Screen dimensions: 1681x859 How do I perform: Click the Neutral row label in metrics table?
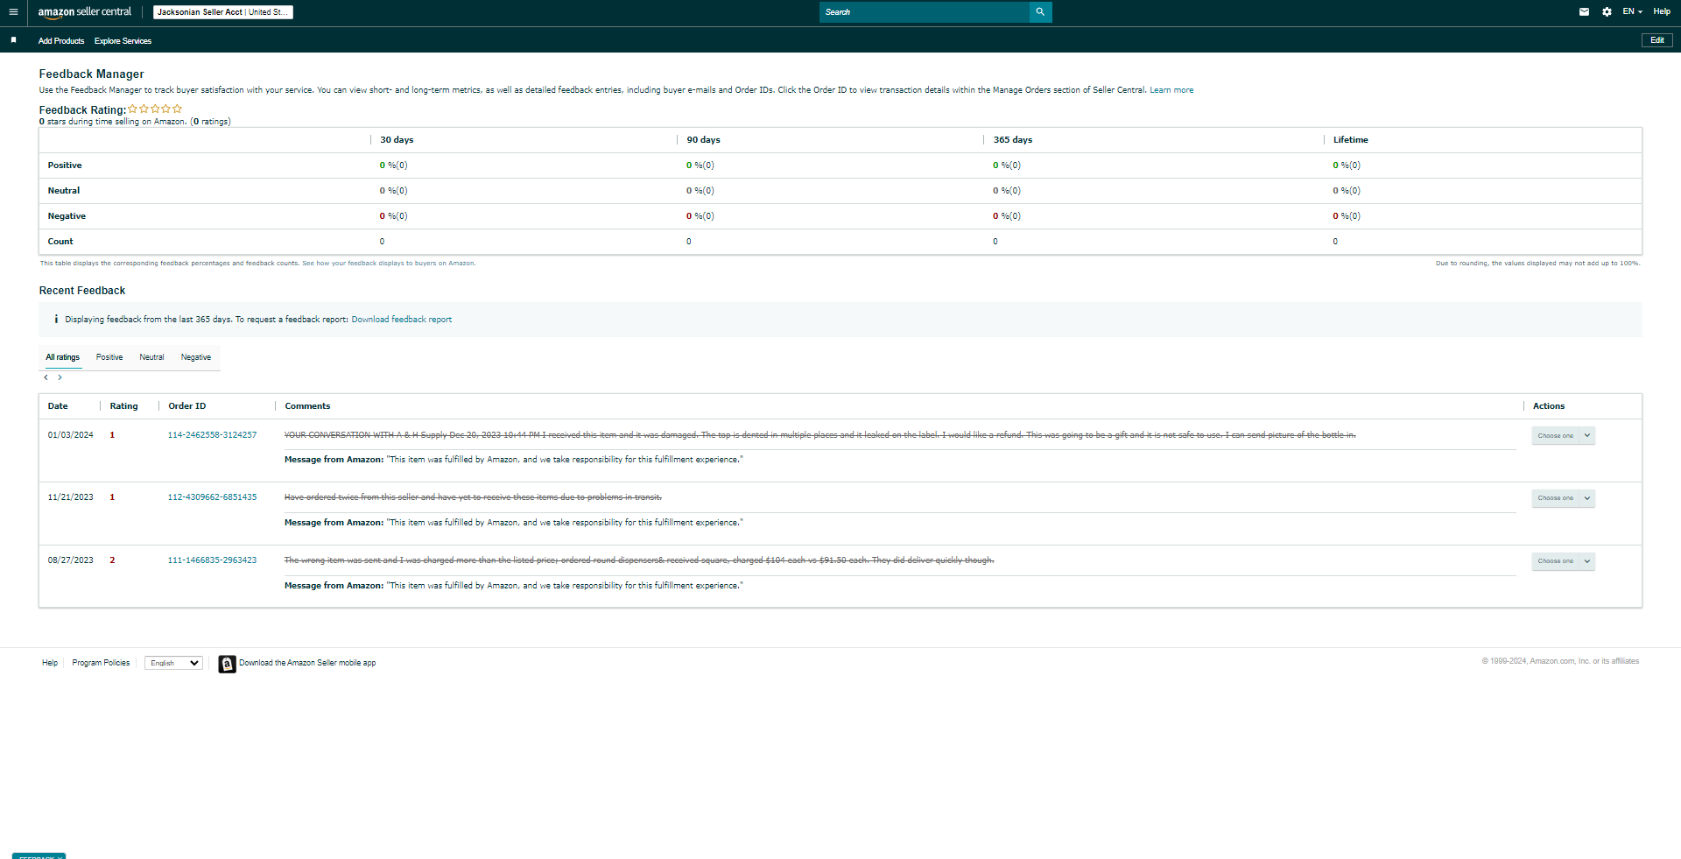click(x=64, y=191)
